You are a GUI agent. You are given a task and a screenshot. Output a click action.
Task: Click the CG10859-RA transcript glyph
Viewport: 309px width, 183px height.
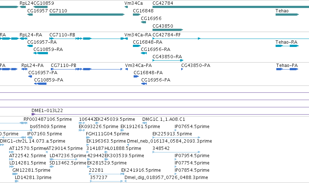(x=41, y=53)
